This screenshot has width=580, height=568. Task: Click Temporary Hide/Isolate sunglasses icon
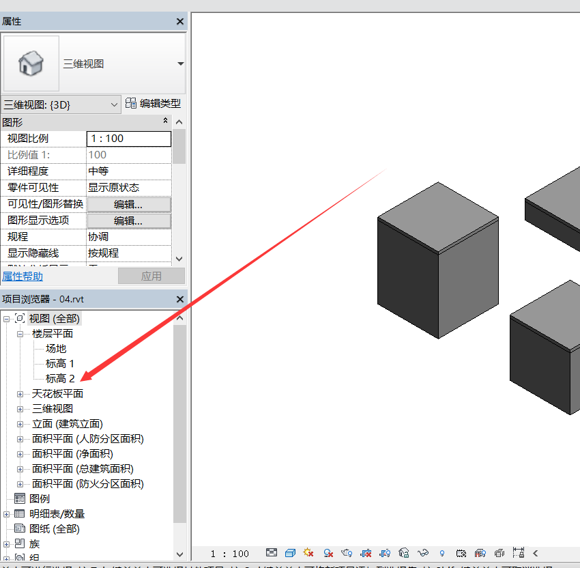(x=423, y=553)
